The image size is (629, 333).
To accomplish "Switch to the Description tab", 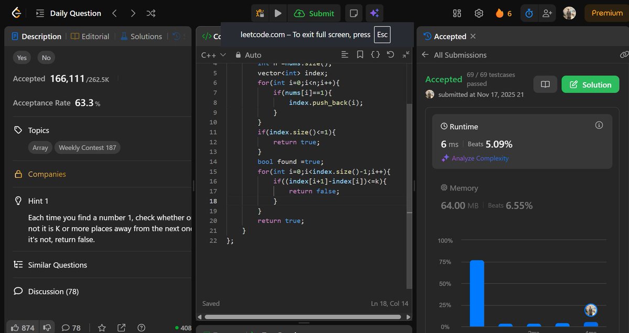I will [36, 36].
